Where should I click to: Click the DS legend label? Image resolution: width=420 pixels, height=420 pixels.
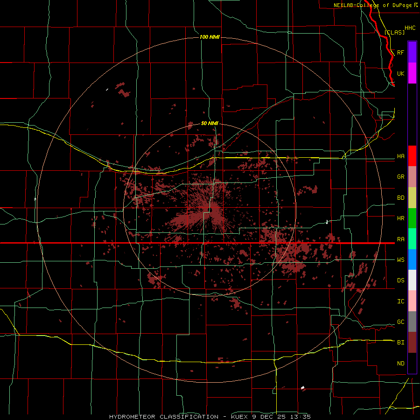pyautogui.click(x=400, y=280)
